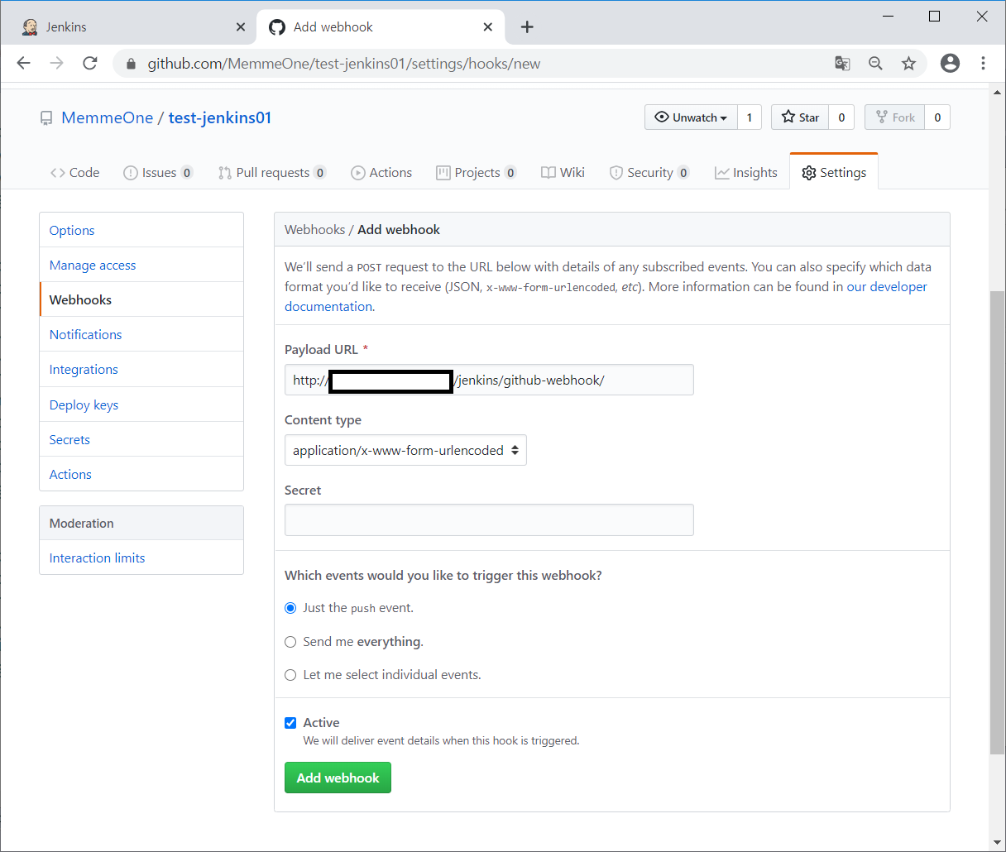
Task: Open Secrets in the settings sidebar
Action: coord(141,439)
